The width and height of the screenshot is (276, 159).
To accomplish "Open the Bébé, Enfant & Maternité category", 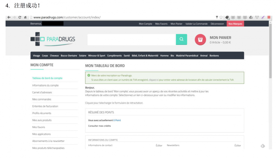I will (145, 56).
